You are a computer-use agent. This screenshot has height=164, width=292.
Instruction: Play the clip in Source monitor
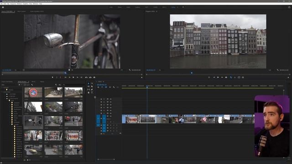(73, 77)
